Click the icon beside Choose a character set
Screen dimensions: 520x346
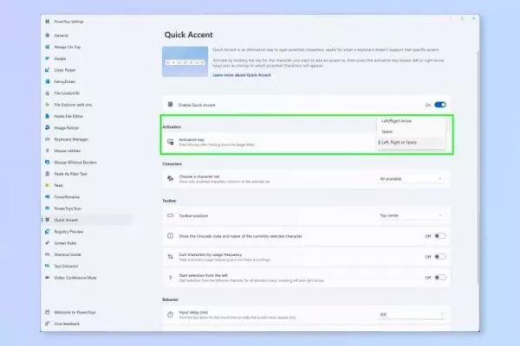coord(171,178)
